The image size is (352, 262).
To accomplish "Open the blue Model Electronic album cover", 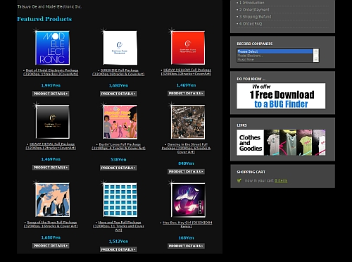I will (52, 48).
